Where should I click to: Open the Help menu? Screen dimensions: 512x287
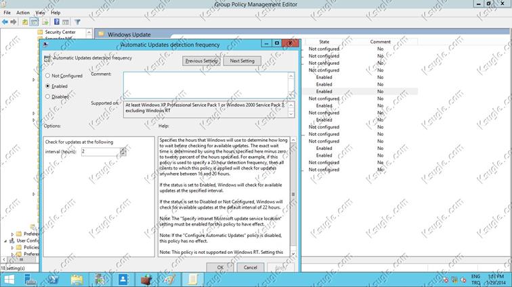tap(56, 12)
